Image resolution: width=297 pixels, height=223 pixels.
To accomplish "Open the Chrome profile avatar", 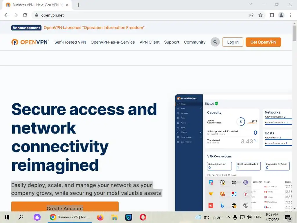I will point(281,15).
